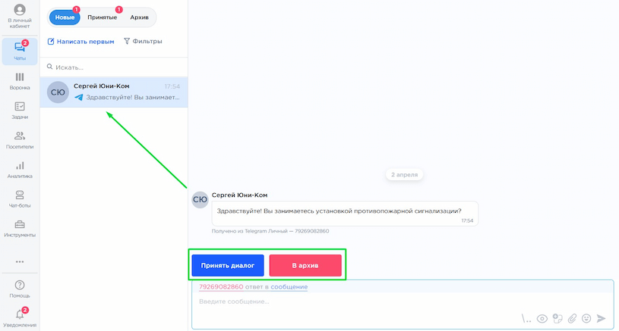The height and width of the screenshot is (331, 619).
Task: Attach a file with paperclip icon
Action: coord(572,319)
